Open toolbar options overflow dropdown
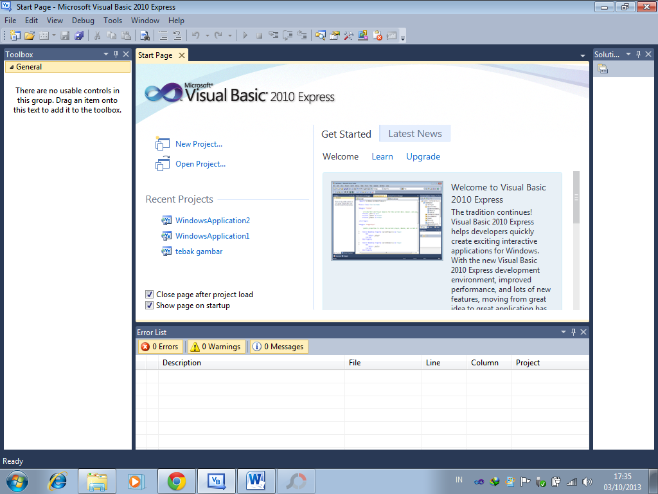The height and width of the screenshot is (494, 658). [x=403, y=37]
